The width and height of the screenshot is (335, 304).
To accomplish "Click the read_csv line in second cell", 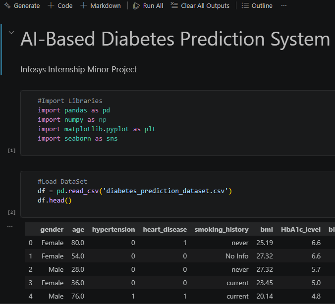I will pyautogui.click(x=135, y=191).
